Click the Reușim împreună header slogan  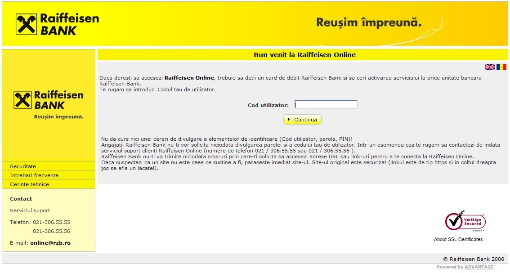(x=369, y=23)
